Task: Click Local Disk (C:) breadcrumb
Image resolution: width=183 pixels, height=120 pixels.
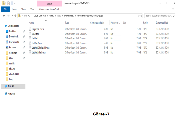Action: pyautogui.click(x=40, y=16)
